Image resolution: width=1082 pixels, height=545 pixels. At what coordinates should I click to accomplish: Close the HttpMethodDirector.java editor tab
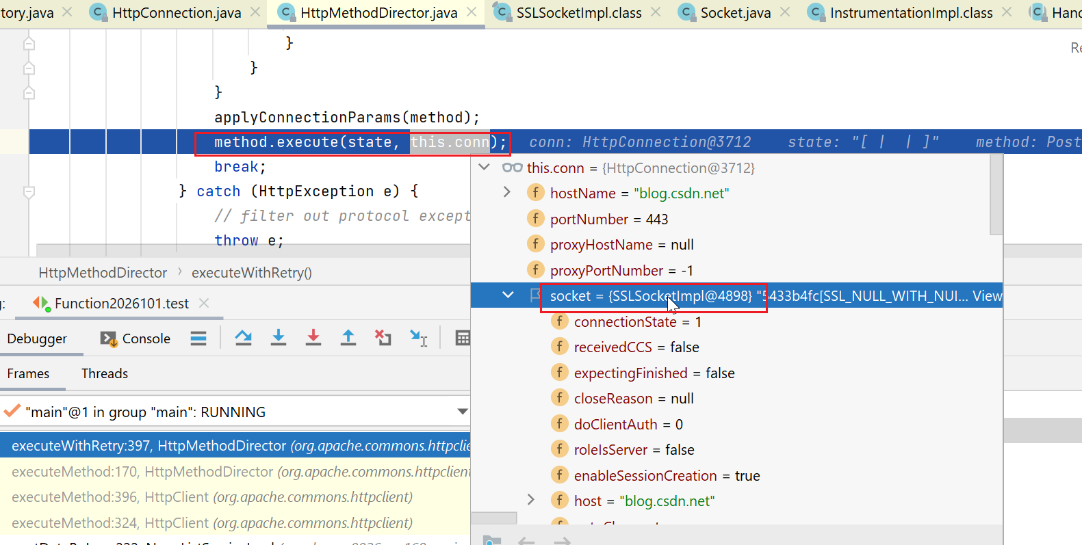pyautogui.click(x=472, y=12)
